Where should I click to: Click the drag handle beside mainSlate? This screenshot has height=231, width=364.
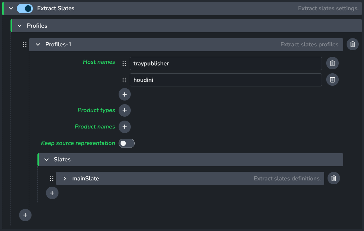coord(52,178)
